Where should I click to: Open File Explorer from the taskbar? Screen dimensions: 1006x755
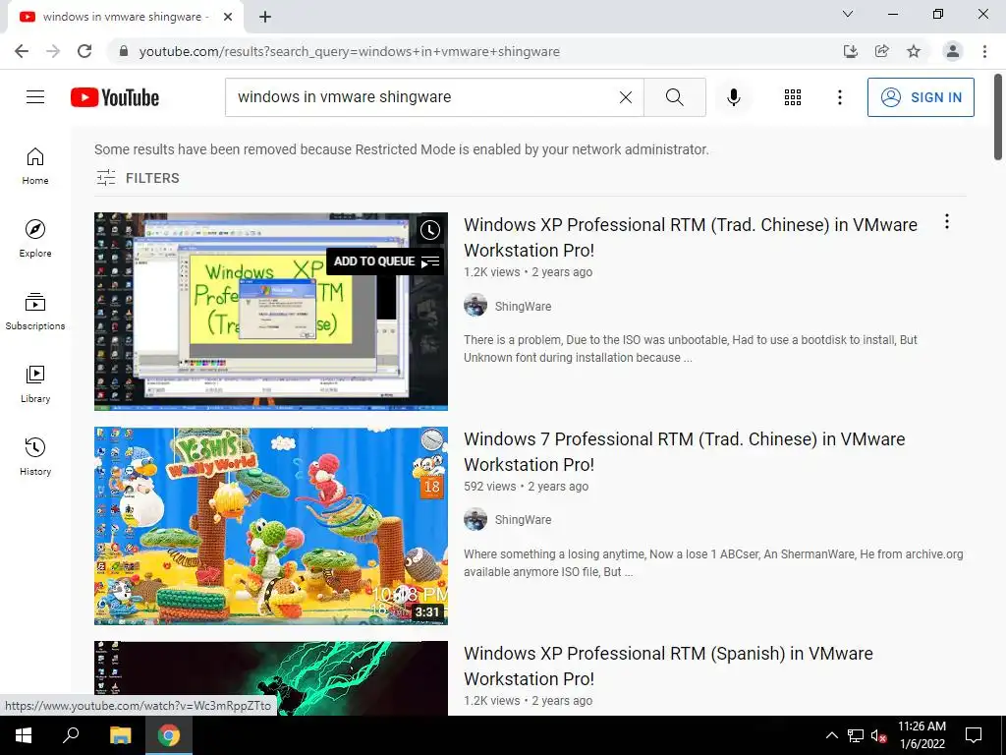pos(120,735)
